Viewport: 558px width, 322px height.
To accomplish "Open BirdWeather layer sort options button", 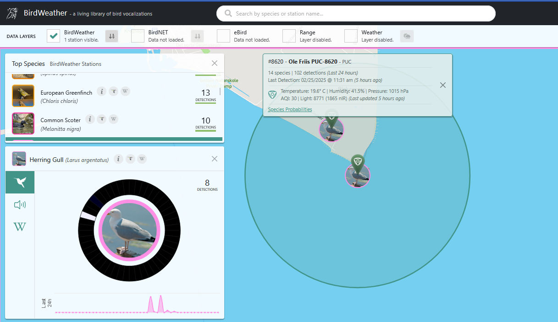I will [112, 36].
